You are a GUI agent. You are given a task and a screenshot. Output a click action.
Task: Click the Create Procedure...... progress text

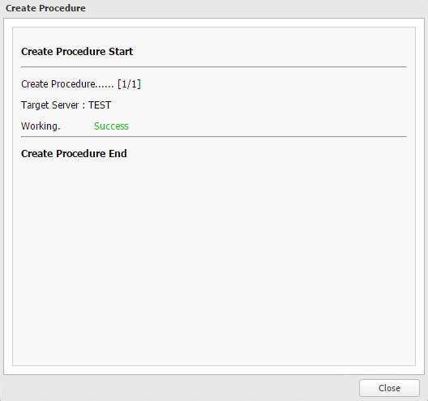[67, 84]
